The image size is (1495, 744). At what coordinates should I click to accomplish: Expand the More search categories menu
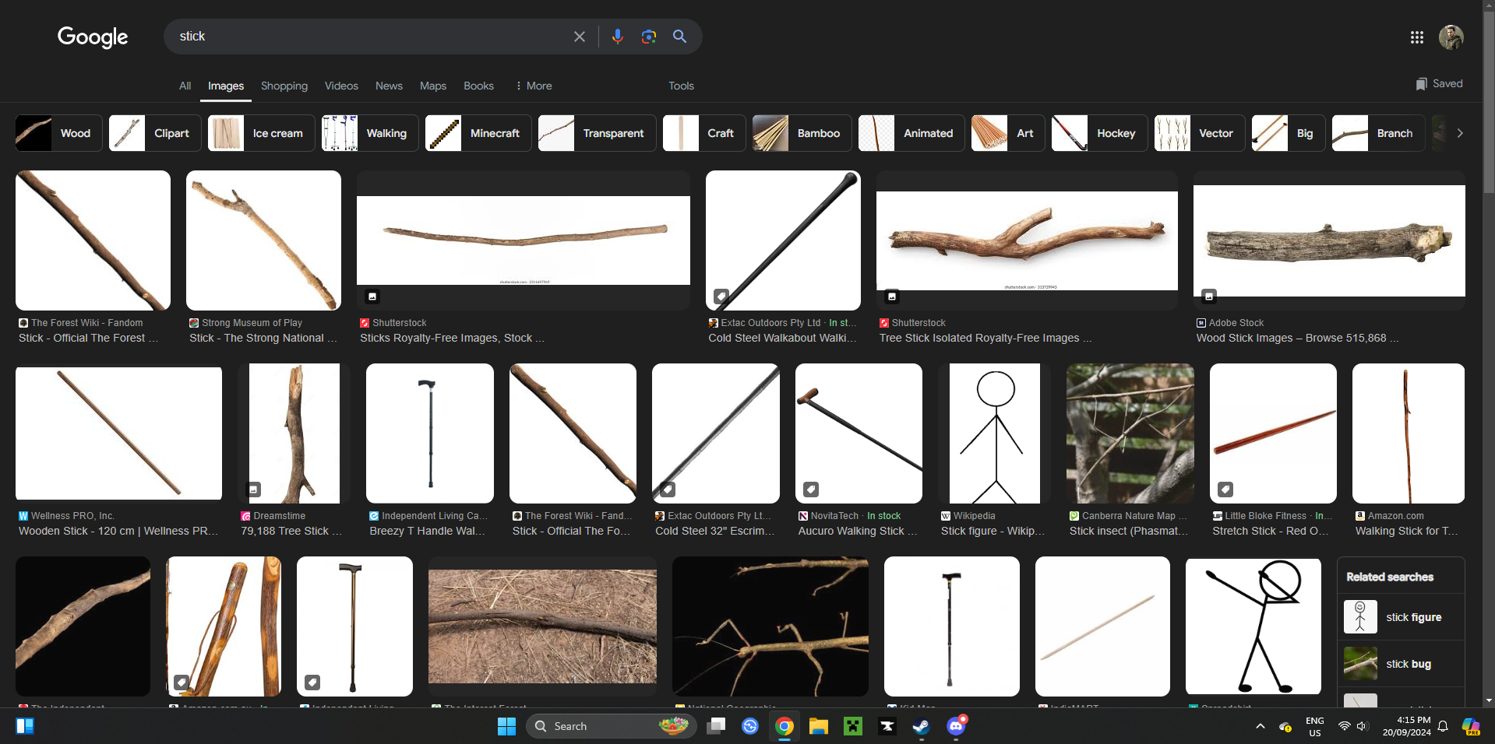[534, 86]
